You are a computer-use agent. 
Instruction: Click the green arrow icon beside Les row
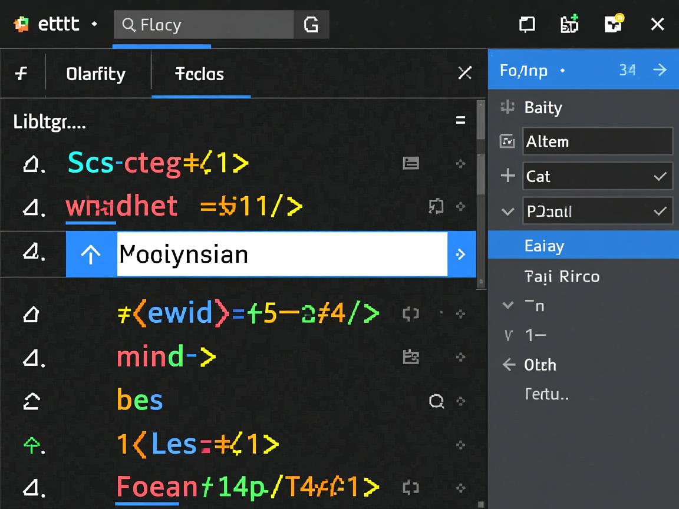31,445
